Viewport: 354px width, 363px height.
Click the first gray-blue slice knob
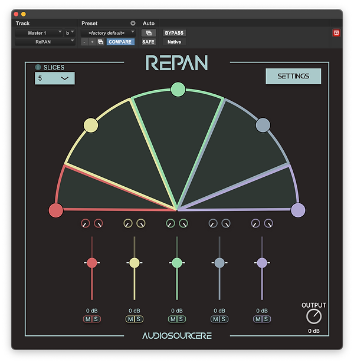[x=213, y=223]
